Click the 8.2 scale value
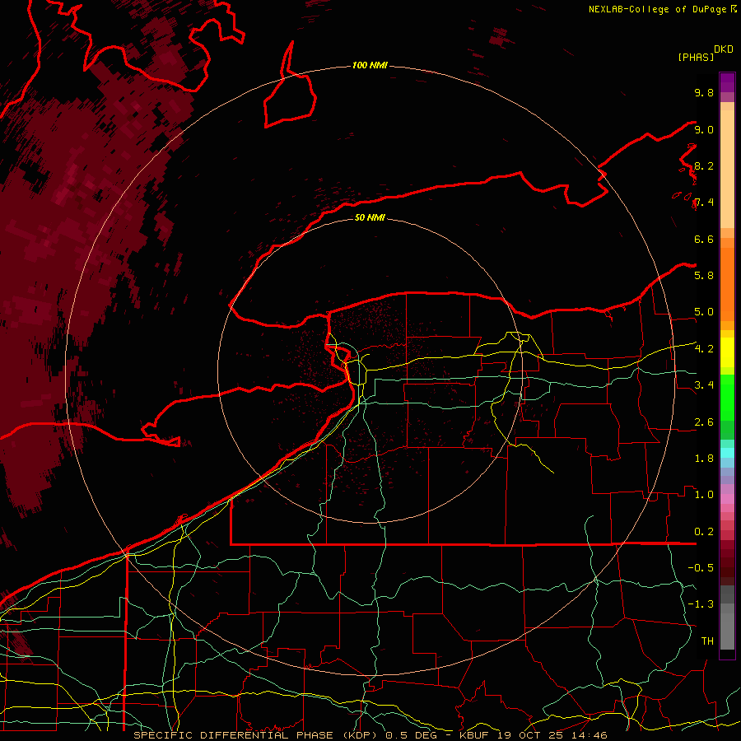 (x=704, y=165)
